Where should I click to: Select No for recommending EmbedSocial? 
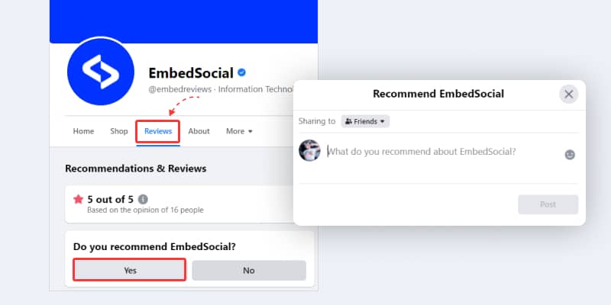(249, 271)
